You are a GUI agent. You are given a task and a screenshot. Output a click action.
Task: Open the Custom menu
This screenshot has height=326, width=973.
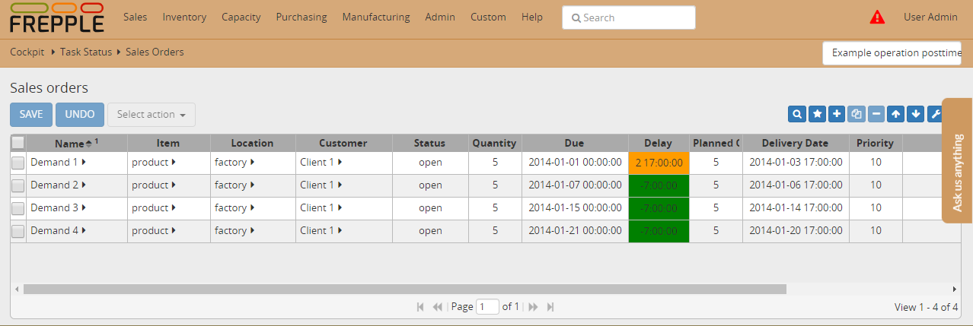click(488, 17)
